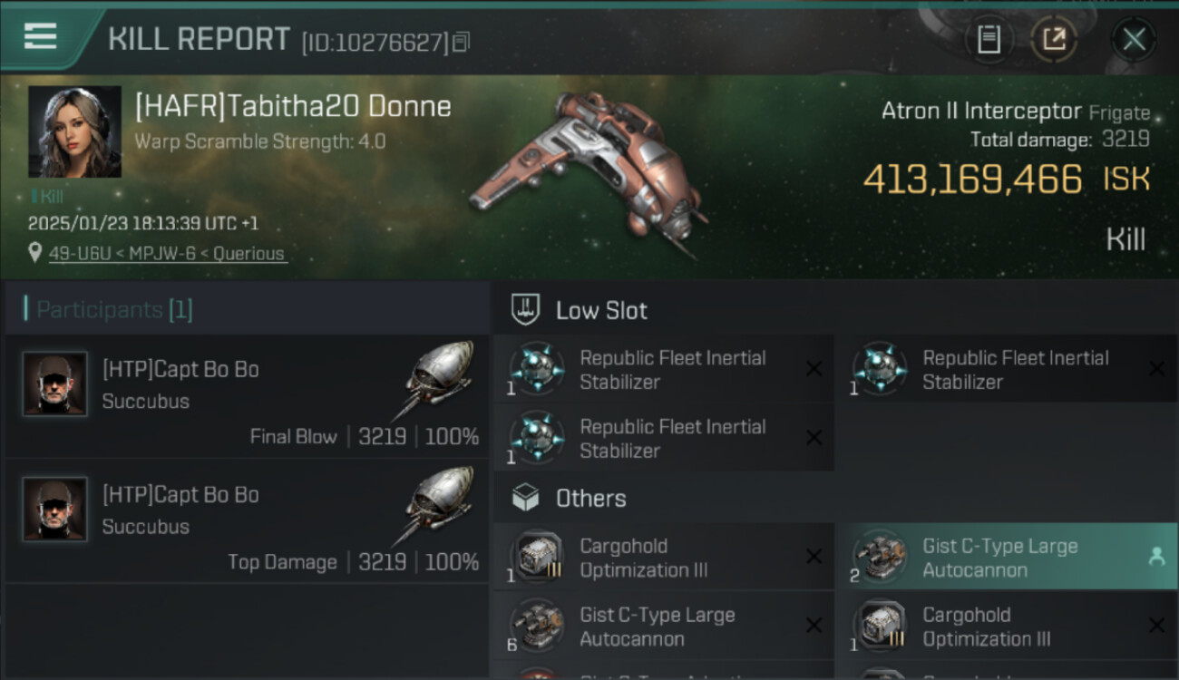The image size is (1179, 680).
Task: Open the 49-U6U system location link
Action: (167, 254)
